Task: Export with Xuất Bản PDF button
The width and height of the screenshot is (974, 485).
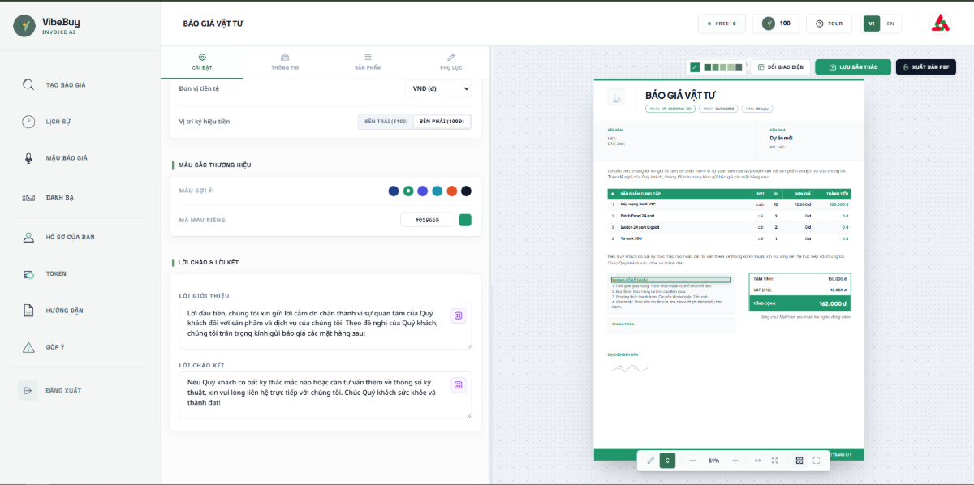Action: [x=926, y=67]
